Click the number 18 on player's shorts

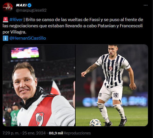pos(115,95)
